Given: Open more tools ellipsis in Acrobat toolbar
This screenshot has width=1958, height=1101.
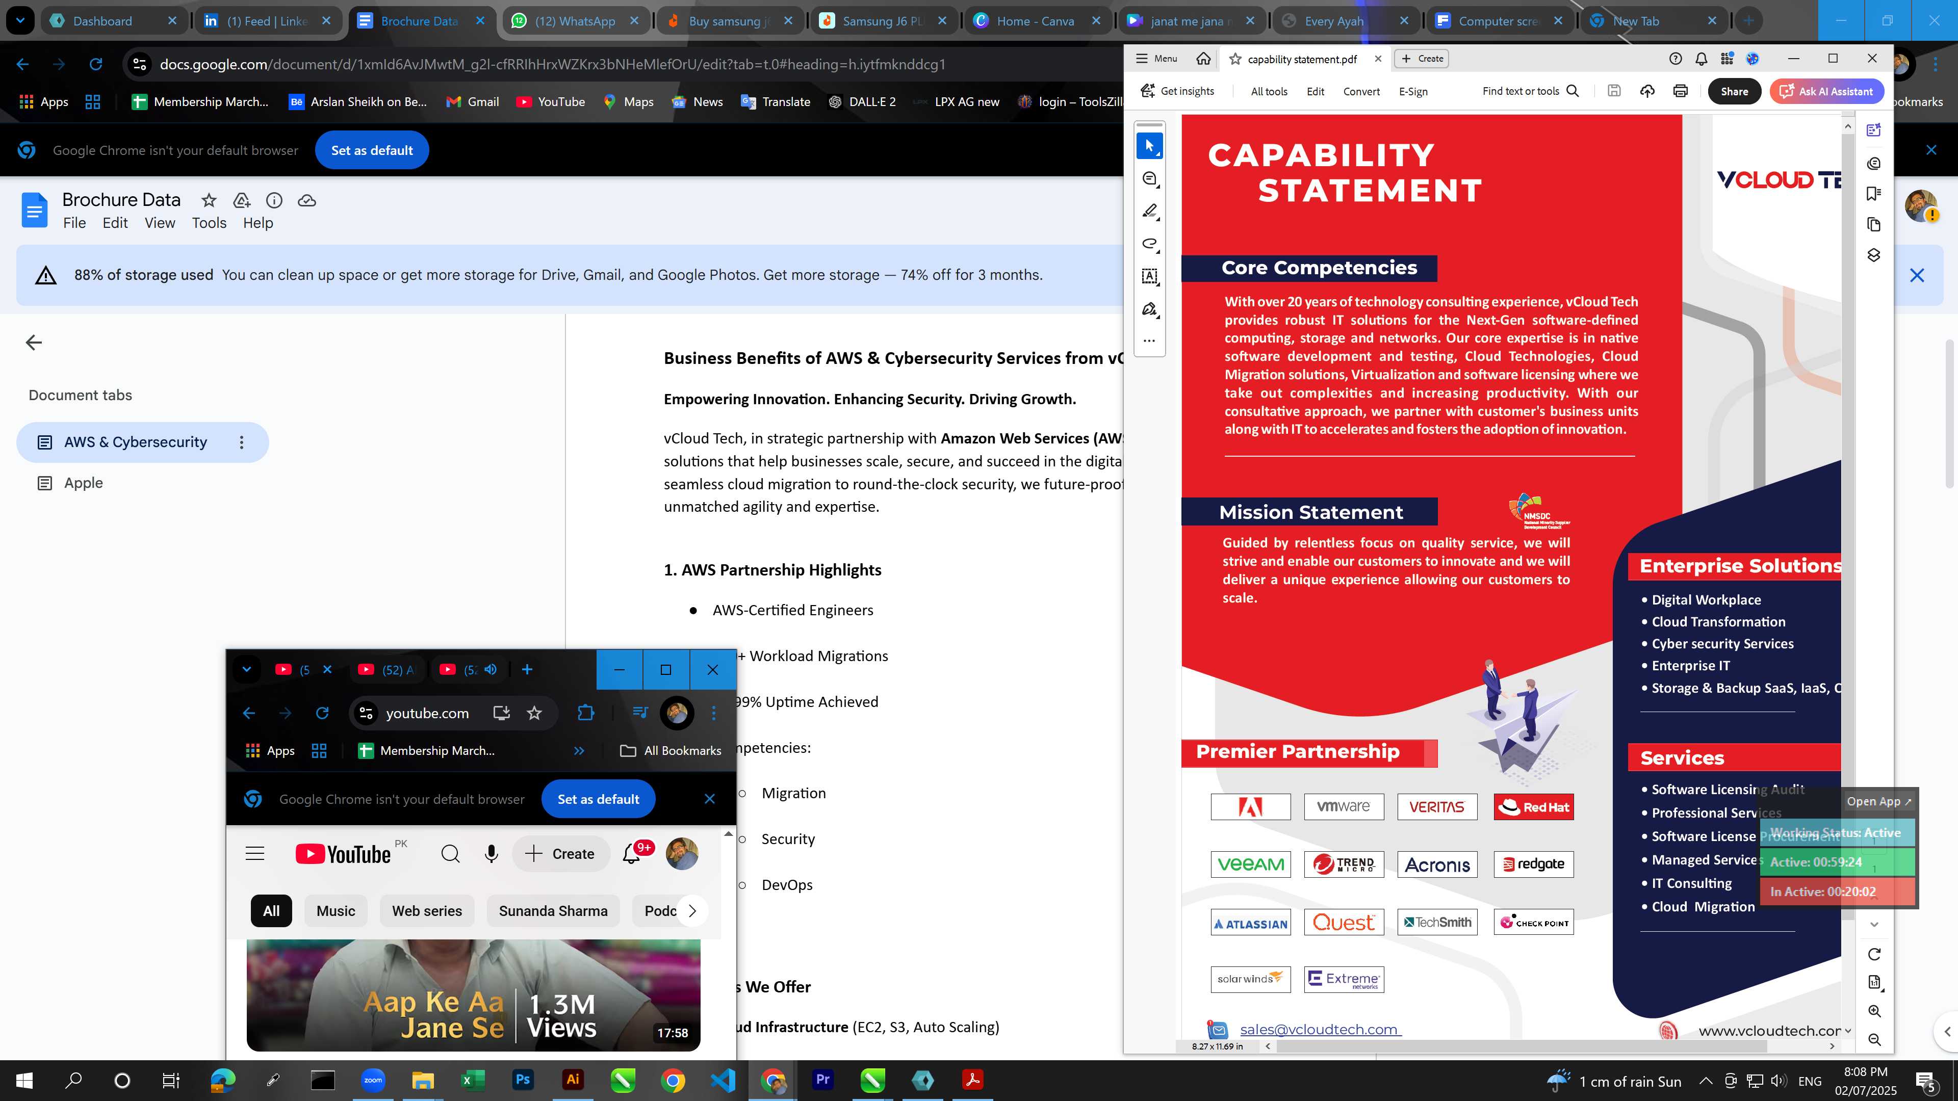Looking at the screenshot, I should [1149, 340].
